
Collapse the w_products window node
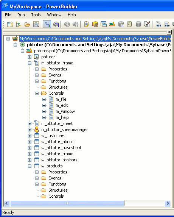pos(30,166)
